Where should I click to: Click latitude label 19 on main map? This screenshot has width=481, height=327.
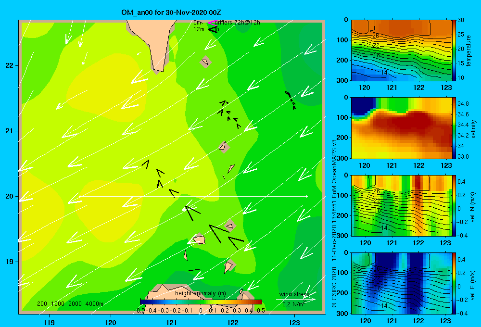9,262
